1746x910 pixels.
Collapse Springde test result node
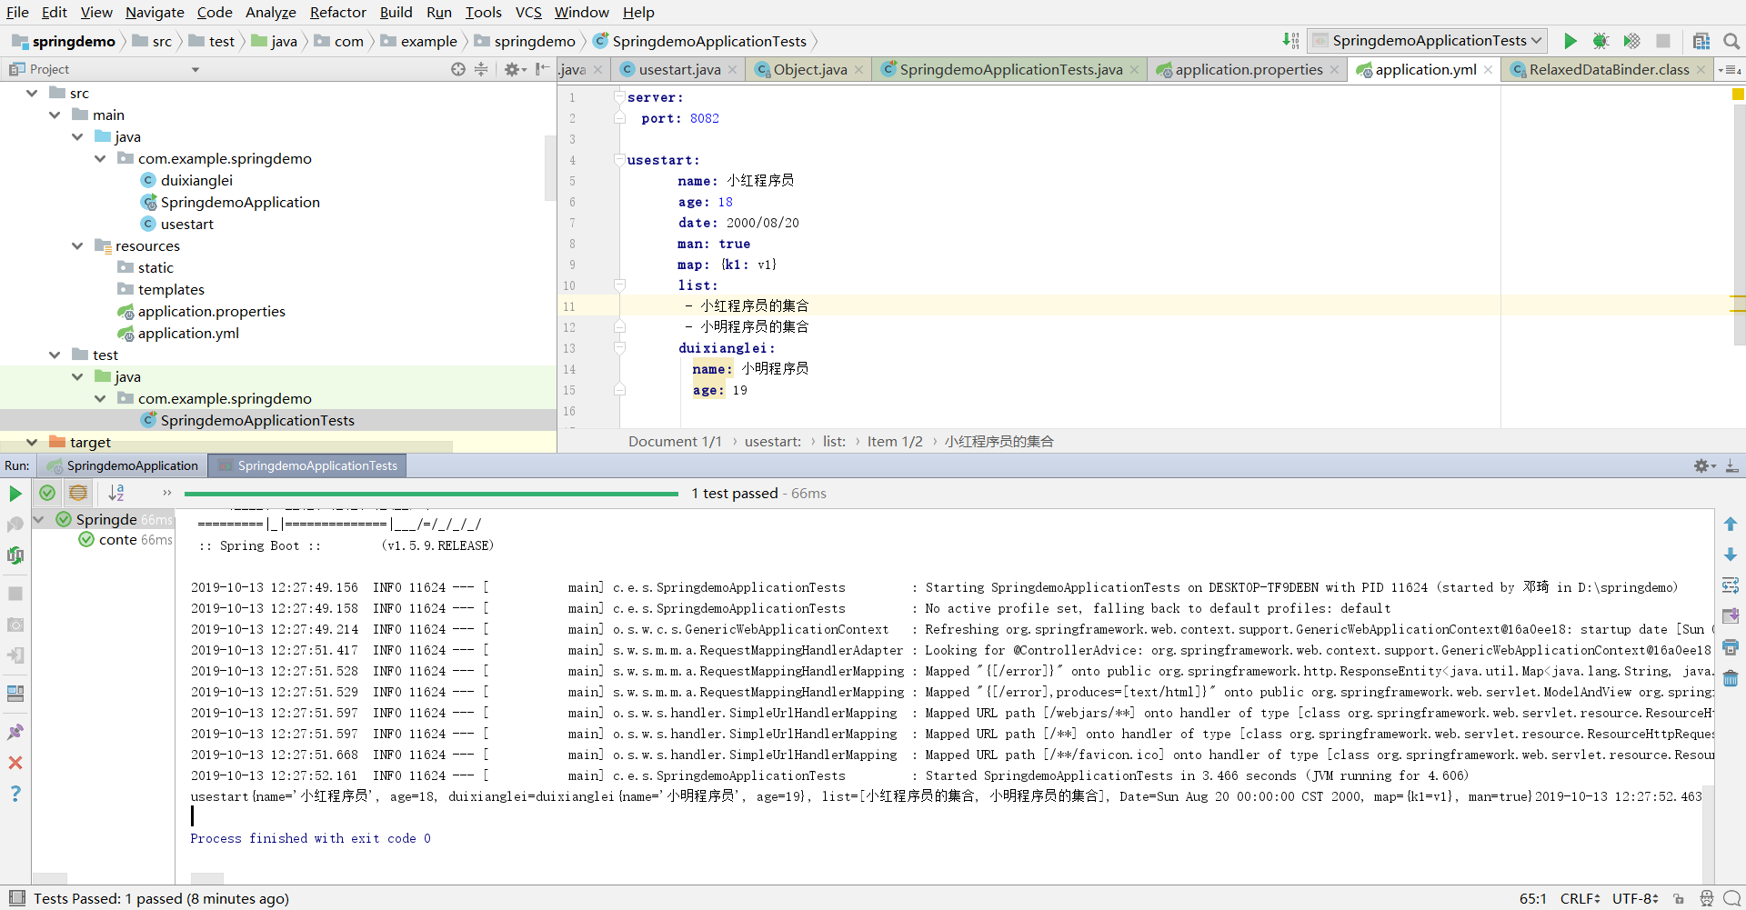39,519
